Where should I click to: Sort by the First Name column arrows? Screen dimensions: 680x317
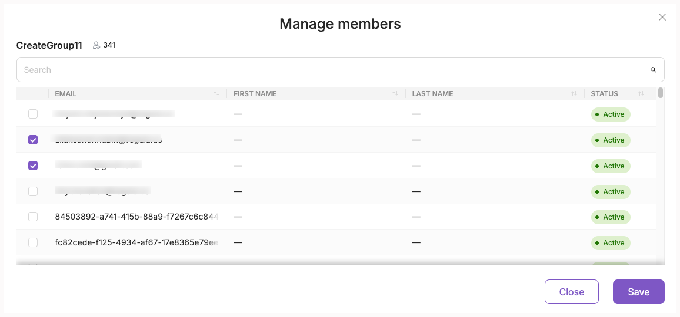(395, 93)
